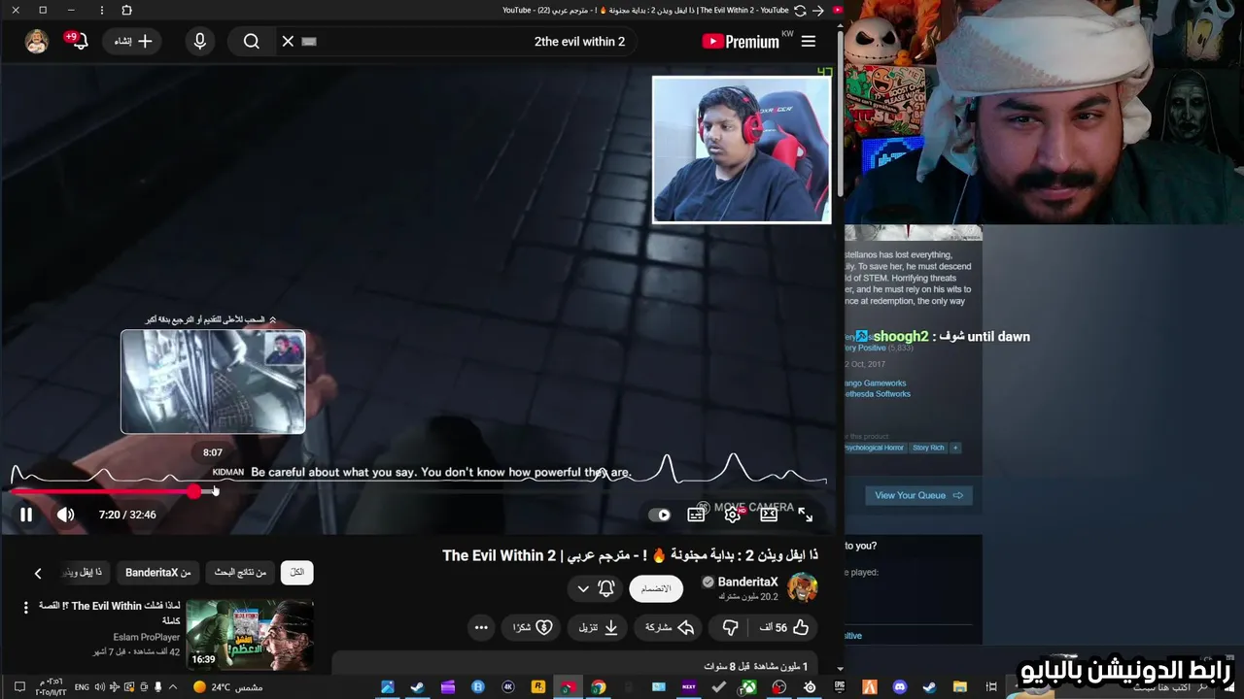Open Eslam ProPlayer channel text
Screen dimensions: 1244x699
pos(147,638)
